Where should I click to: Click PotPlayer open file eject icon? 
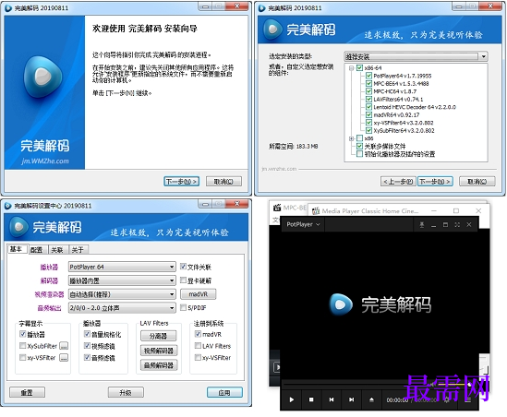371,399
